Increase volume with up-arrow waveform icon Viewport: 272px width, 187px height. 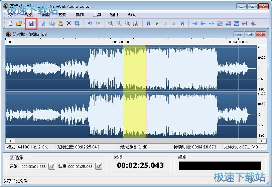tap(245, 23)
